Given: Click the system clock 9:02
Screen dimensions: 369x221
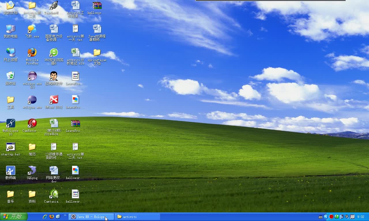Looking at the screenshot, I should (x=361, y=217).
